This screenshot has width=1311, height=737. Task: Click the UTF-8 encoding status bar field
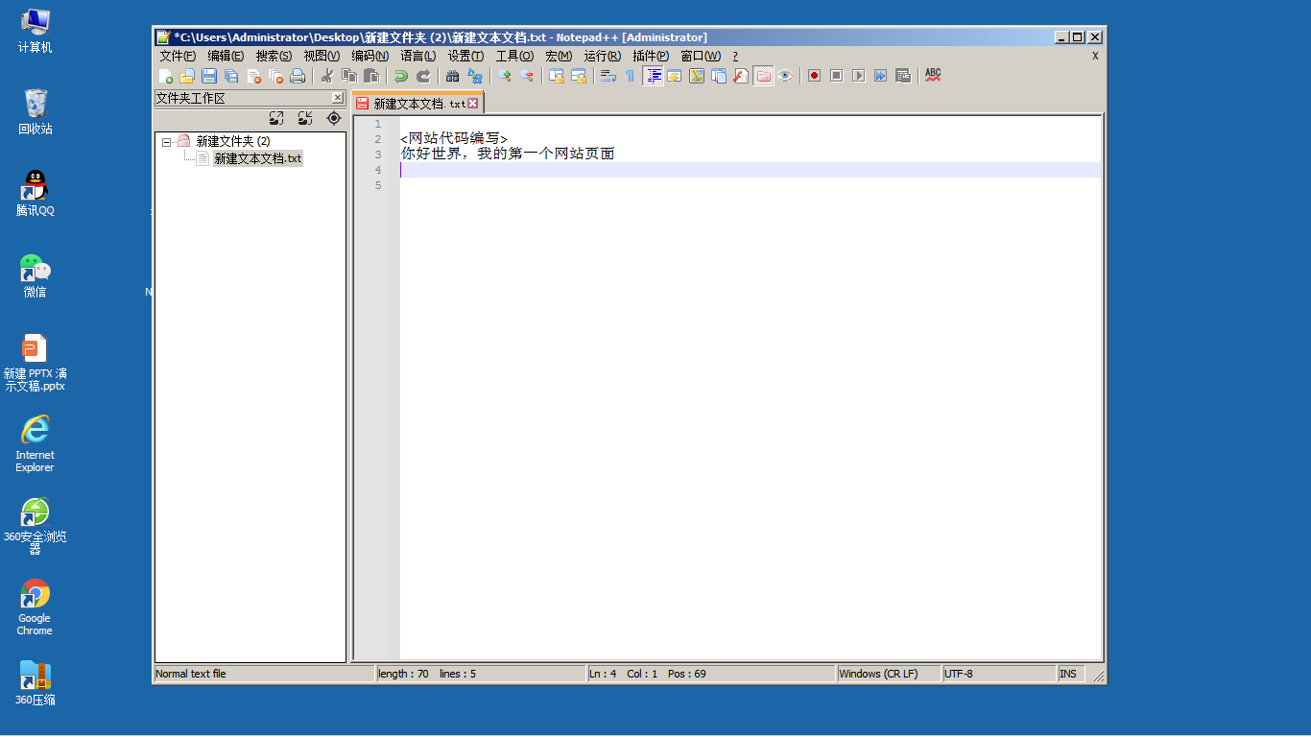click(999, 674)
